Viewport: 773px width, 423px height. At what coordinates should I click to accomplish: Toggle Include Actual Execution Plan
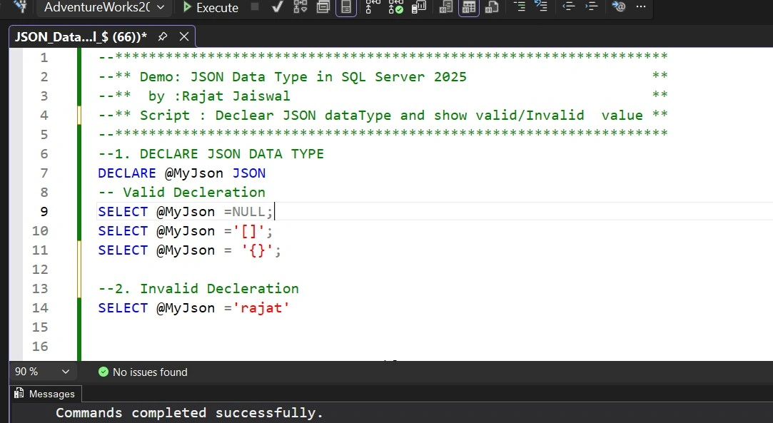tap(373, 7)
